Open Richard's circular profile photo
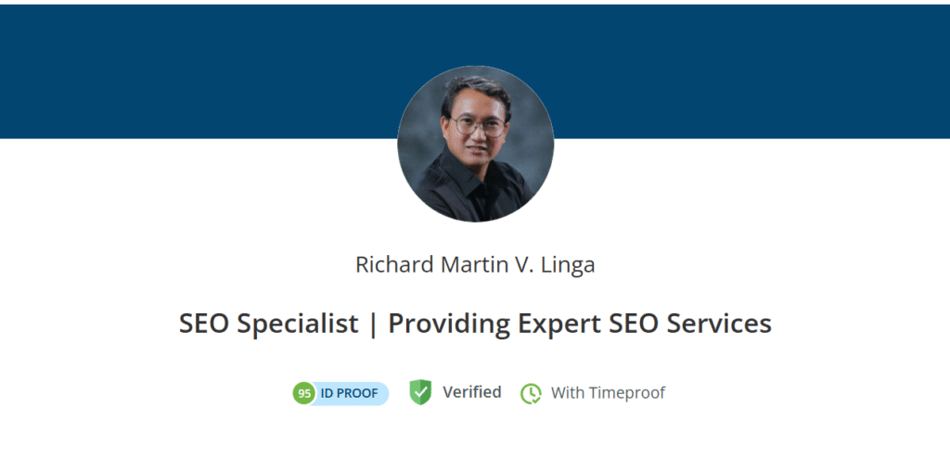Viewport: 950px width, 458px height. point(475,144)
